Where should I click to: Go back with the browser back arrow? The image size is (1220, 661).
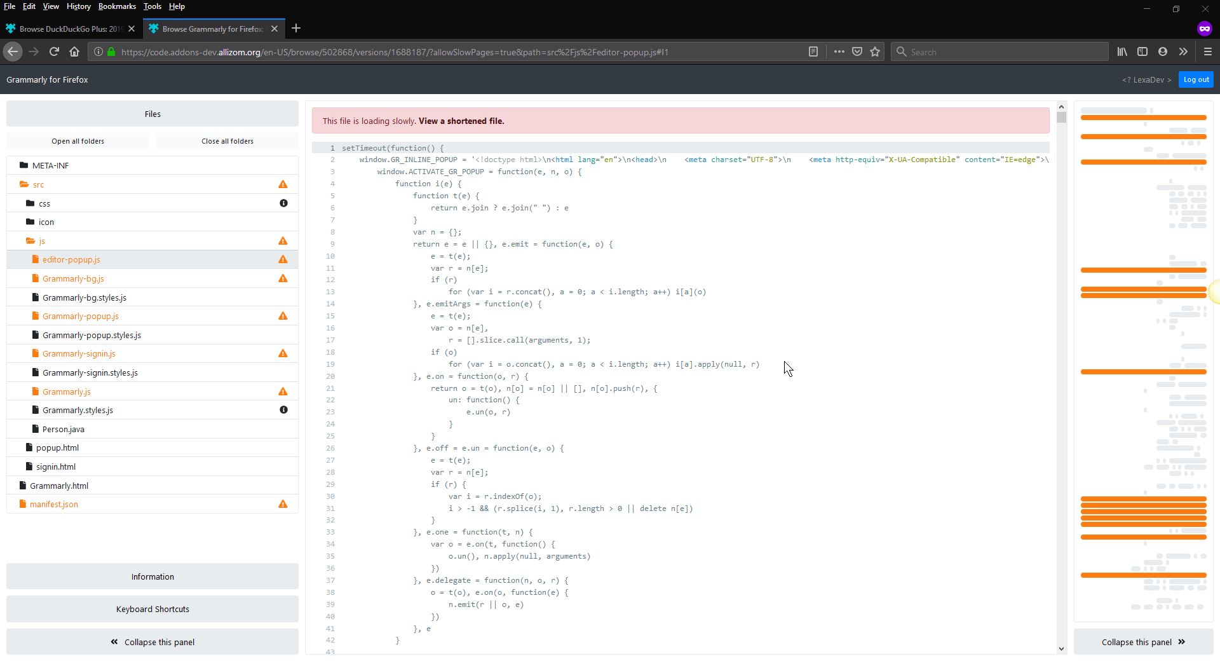(x=13, y=51)
